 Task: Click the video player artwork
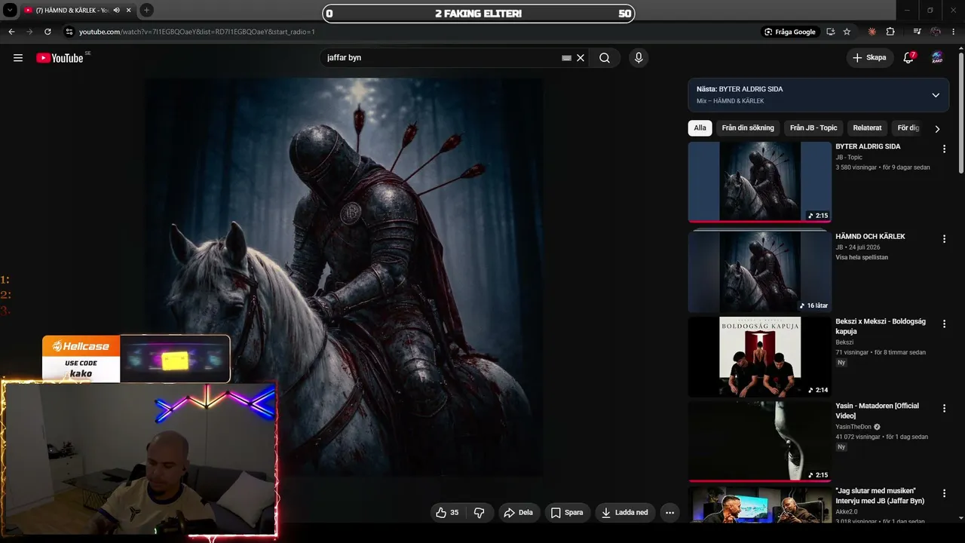pos(344,277)
